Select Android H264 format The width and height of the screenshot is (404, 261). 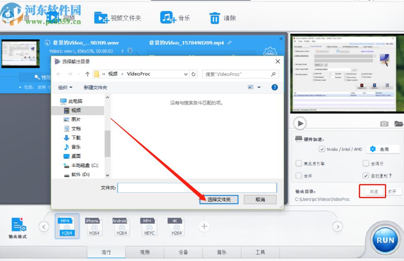coord(121,227)
